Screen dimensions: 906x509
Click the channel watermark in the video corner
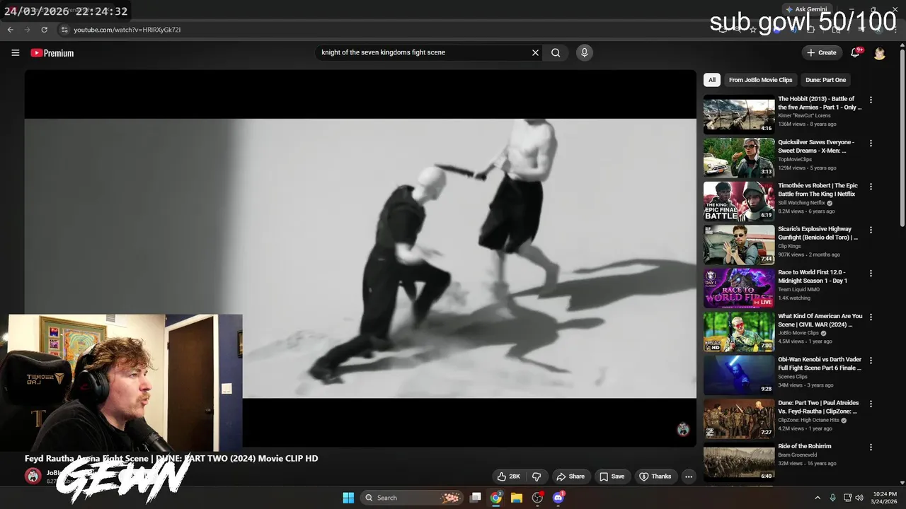tap(683, 429)
